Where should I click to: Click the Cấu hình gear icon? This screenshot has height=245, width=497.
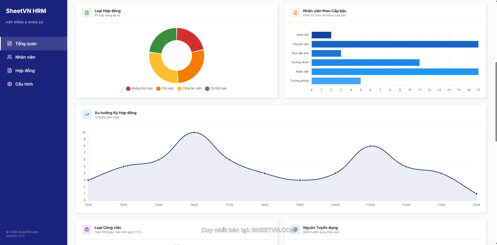pos(10,84)
